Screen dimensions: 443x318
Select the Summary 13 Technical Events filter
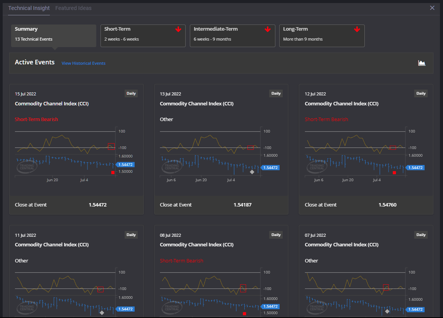tap(53, 36)
